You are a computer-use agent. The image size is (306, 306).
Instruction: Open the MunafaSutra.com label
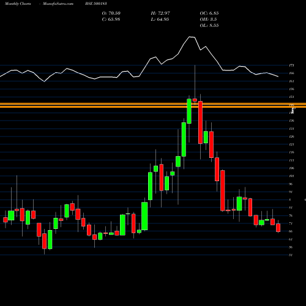tap(58, 4)
